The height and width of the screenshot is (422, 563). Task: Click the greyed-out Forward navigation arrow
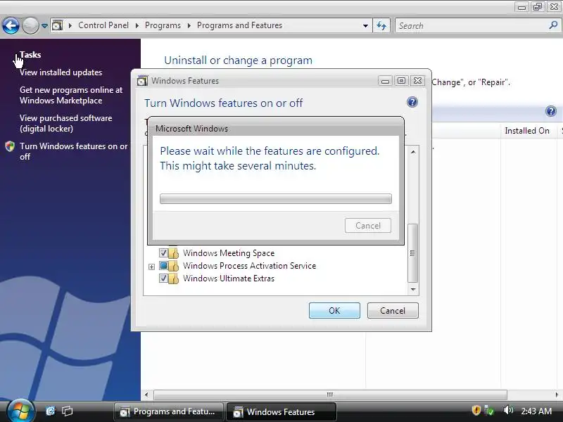coord(30,25)
